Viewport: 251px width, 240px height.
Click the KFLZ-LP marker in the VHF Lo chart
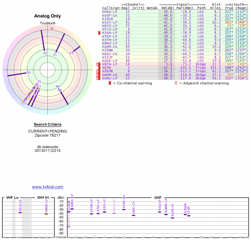click(x=20, y=212)
